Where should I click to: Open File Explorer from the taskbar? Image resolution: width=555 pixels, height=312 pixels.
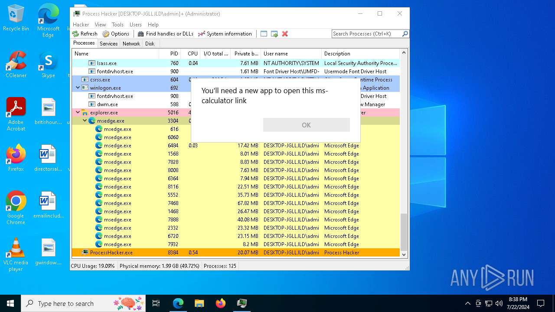pos(199,303)
